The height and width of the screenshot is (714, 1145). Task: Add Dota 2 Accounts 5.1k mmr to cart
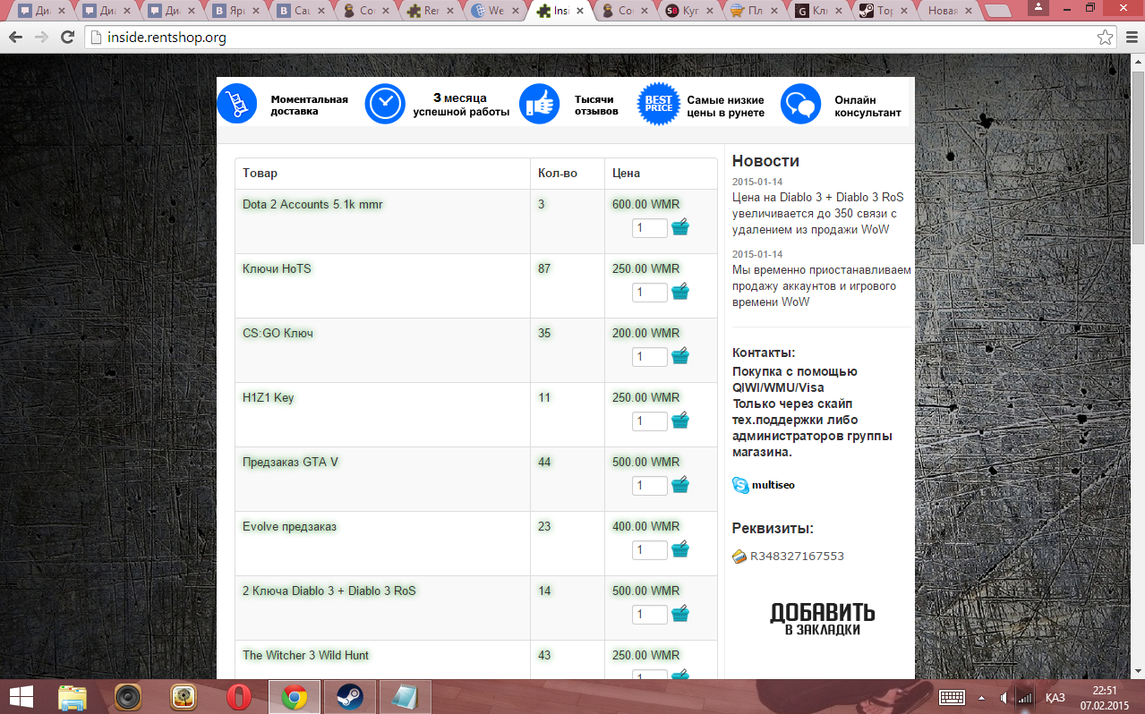click(x=680, y=227)
